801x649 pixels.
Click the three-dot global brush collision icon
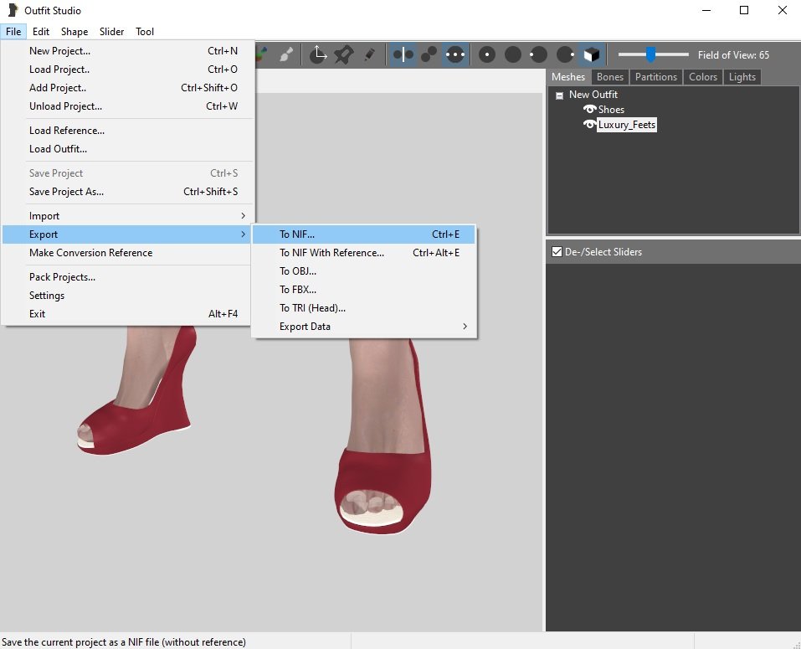click(x=455, y=55)
